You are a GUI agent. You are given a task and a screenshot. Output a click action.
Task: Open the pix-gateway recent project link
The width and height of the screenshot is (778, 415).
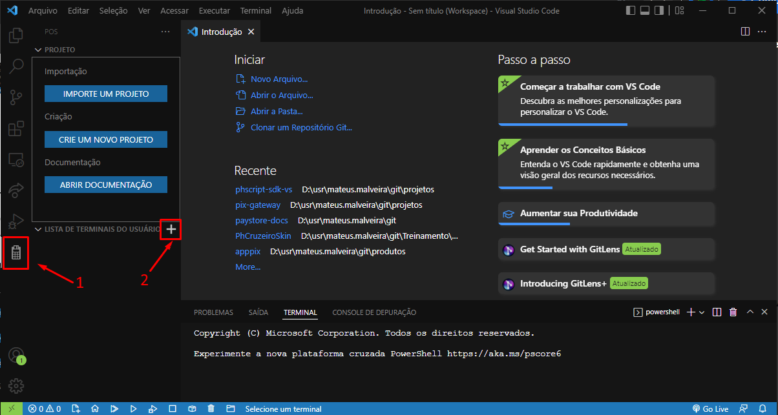click(x=257, y=205)
